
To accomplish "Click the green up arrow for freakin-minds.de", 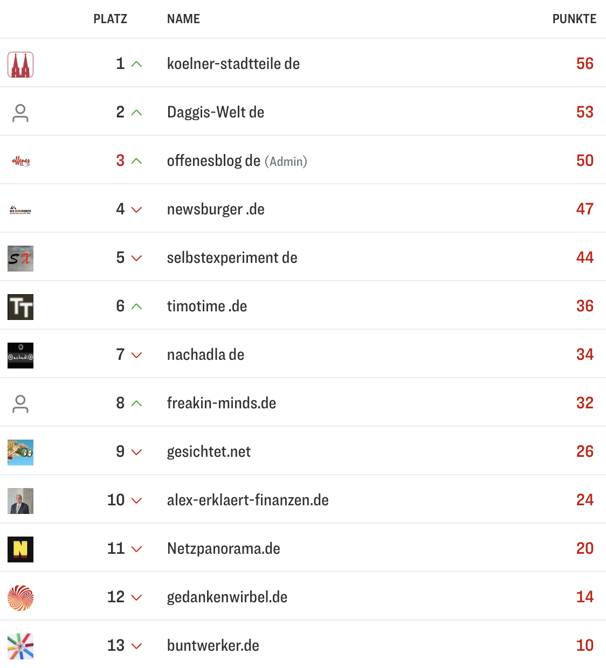I will tap(136, 403).
